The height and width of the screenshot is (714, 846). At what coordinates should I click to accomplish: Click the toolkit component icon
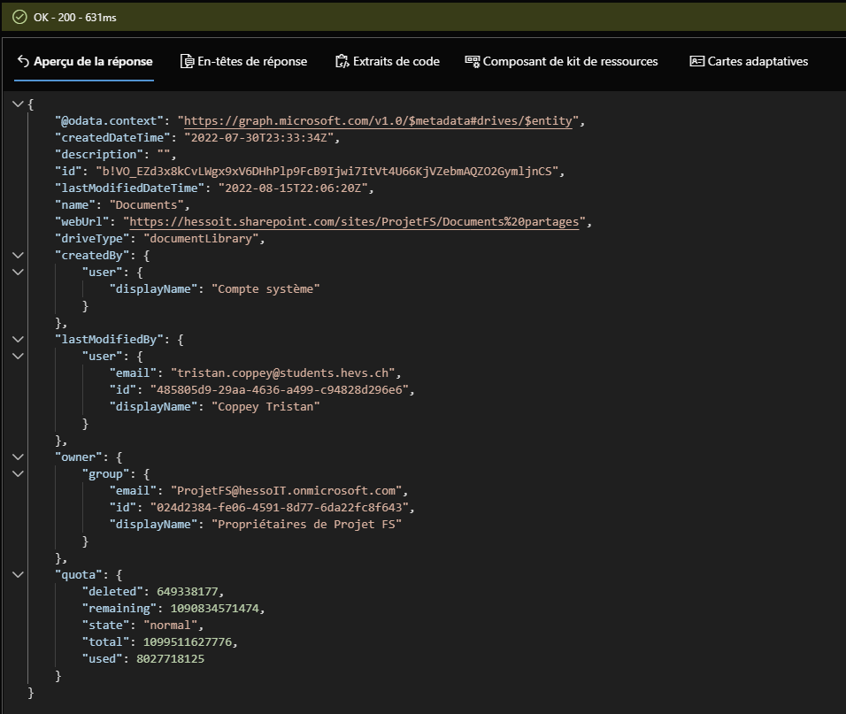472,61
